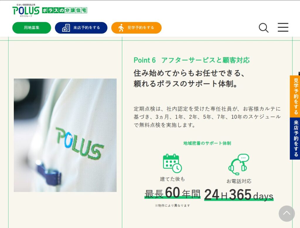Open the search magnifier icon
Viewport: 300px width, 228px height.
(264, 28)
